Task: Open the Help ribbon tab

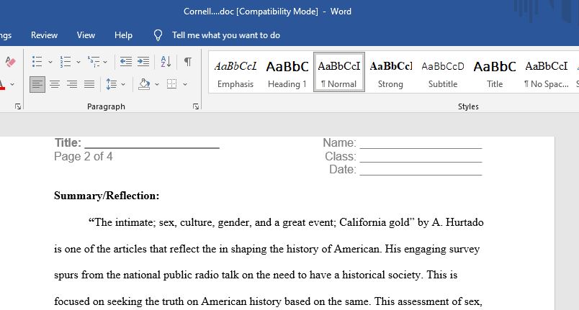Action: (x=123, y=35)
